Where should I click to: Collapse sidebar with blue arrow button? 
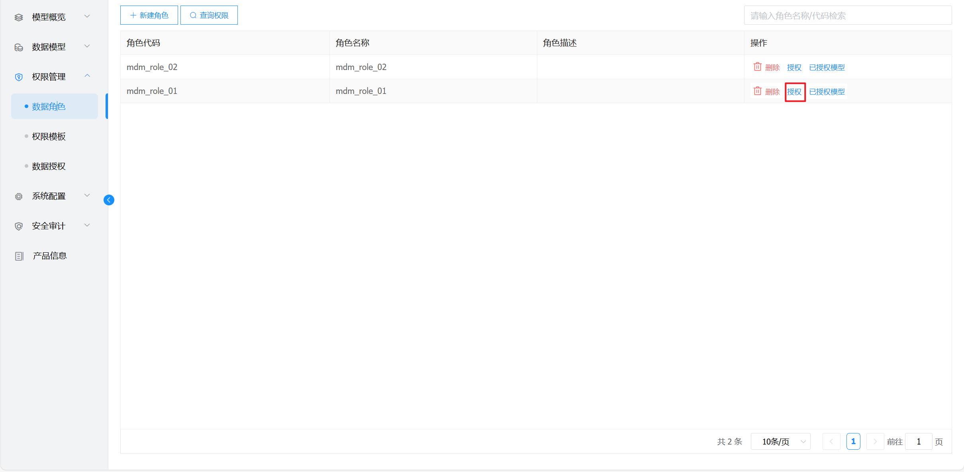click(x=109, y=200)
